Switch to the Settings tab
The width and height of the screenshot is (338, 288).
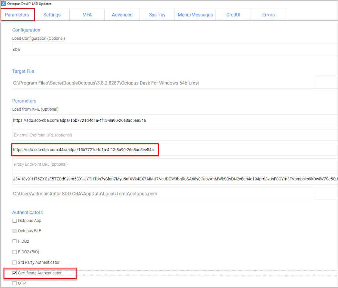(x=52, y=15)
